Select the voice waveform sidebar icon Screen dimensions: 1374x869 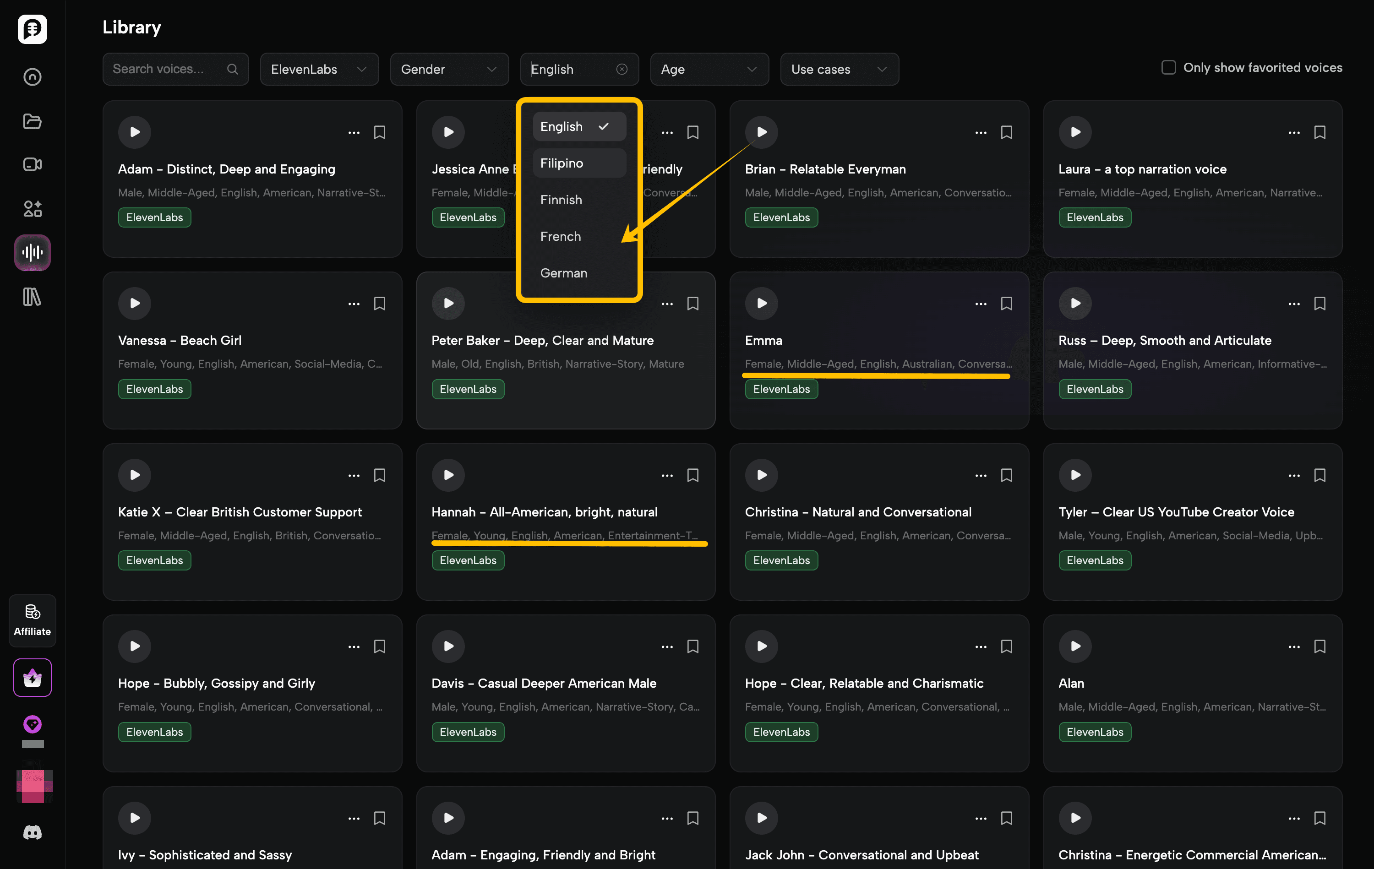tap(32, 252)
